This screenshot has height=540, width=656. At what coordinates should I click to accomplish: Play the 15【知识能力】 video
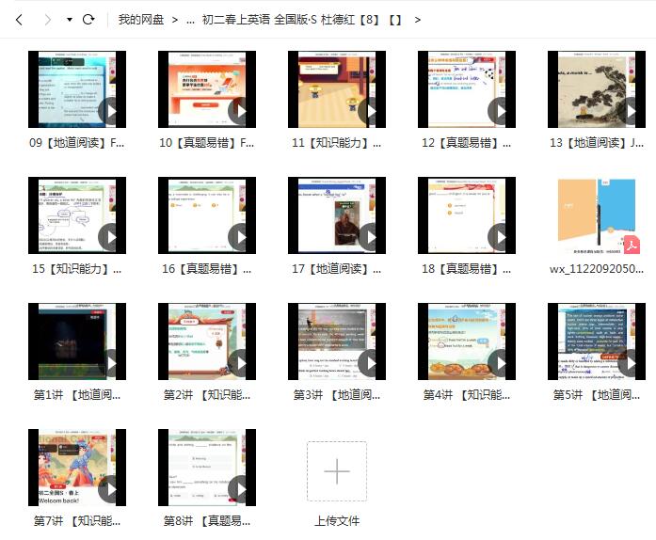click(110, 237)
